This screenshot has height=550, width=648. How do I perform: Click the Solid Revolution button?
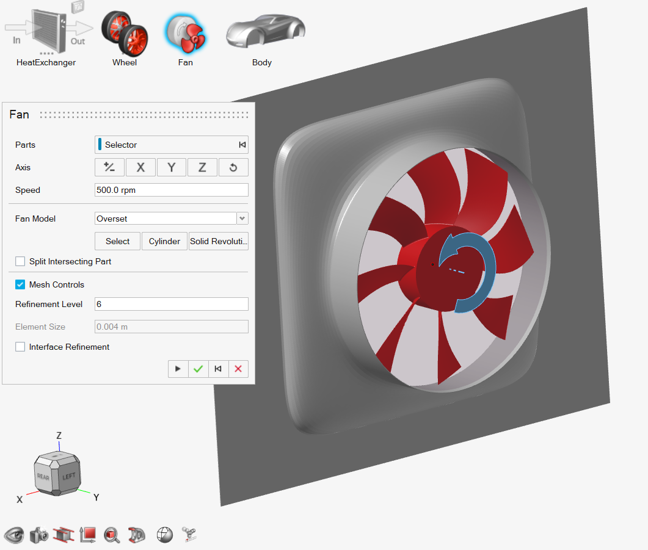click(219, 241)
